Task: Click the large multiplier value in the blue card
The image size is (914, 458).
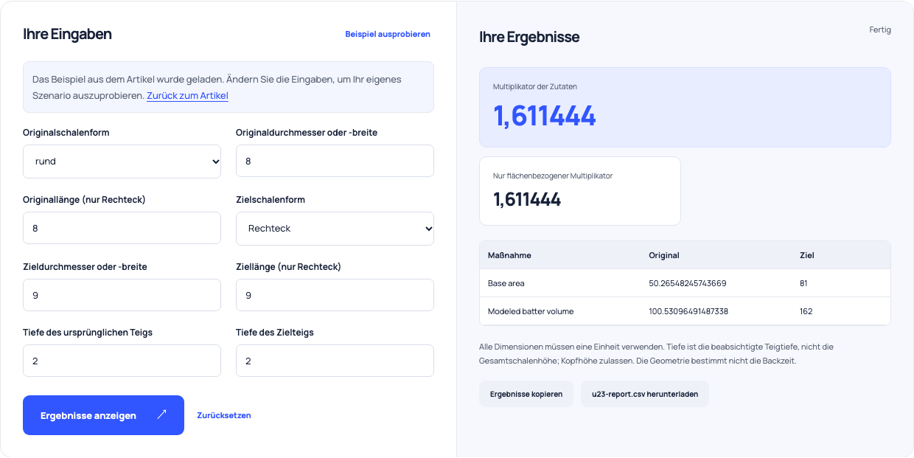Action: (545, 116)
